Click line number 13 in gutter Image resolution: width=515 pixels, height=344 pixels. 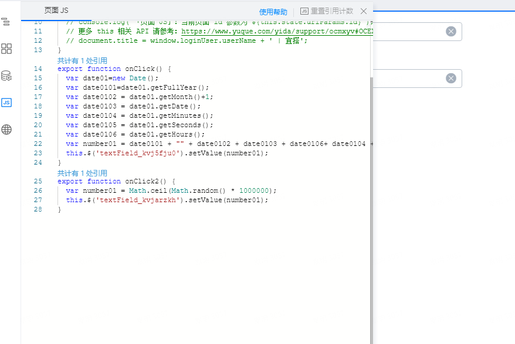pyautogui.click(x=38, y=50)
